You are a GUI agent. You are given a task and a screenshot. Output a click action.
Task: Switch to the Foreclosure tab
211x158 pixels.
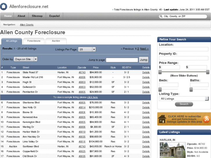point(34,41)
